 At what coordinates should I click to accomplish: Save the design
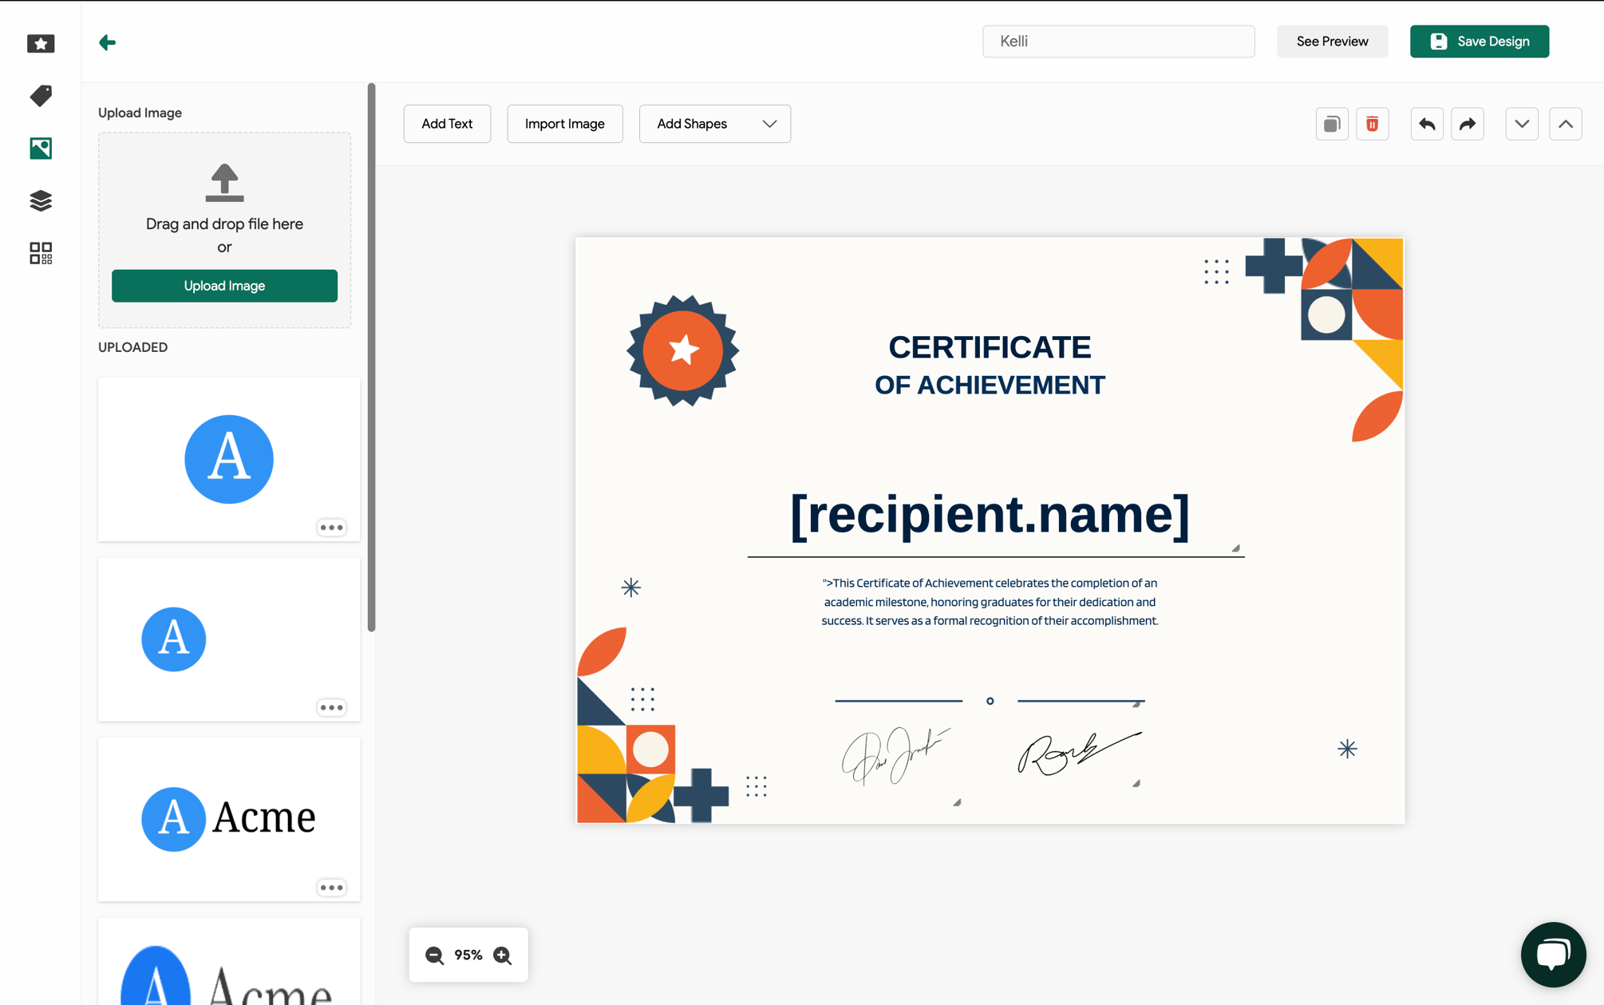[1480, 42]
